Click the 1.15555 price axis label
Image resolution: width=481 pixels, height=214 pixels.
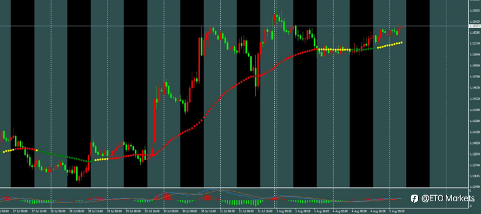(475, 11)
